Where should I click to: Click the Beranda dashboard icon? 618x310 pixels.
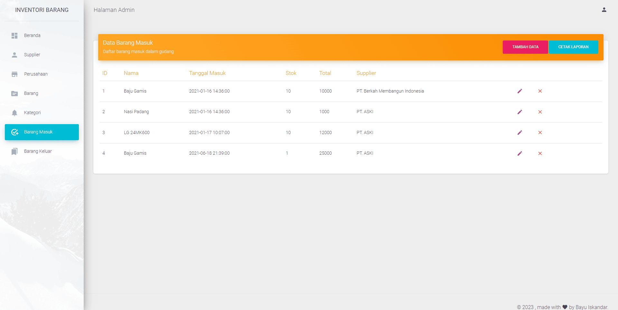(14, 36)
